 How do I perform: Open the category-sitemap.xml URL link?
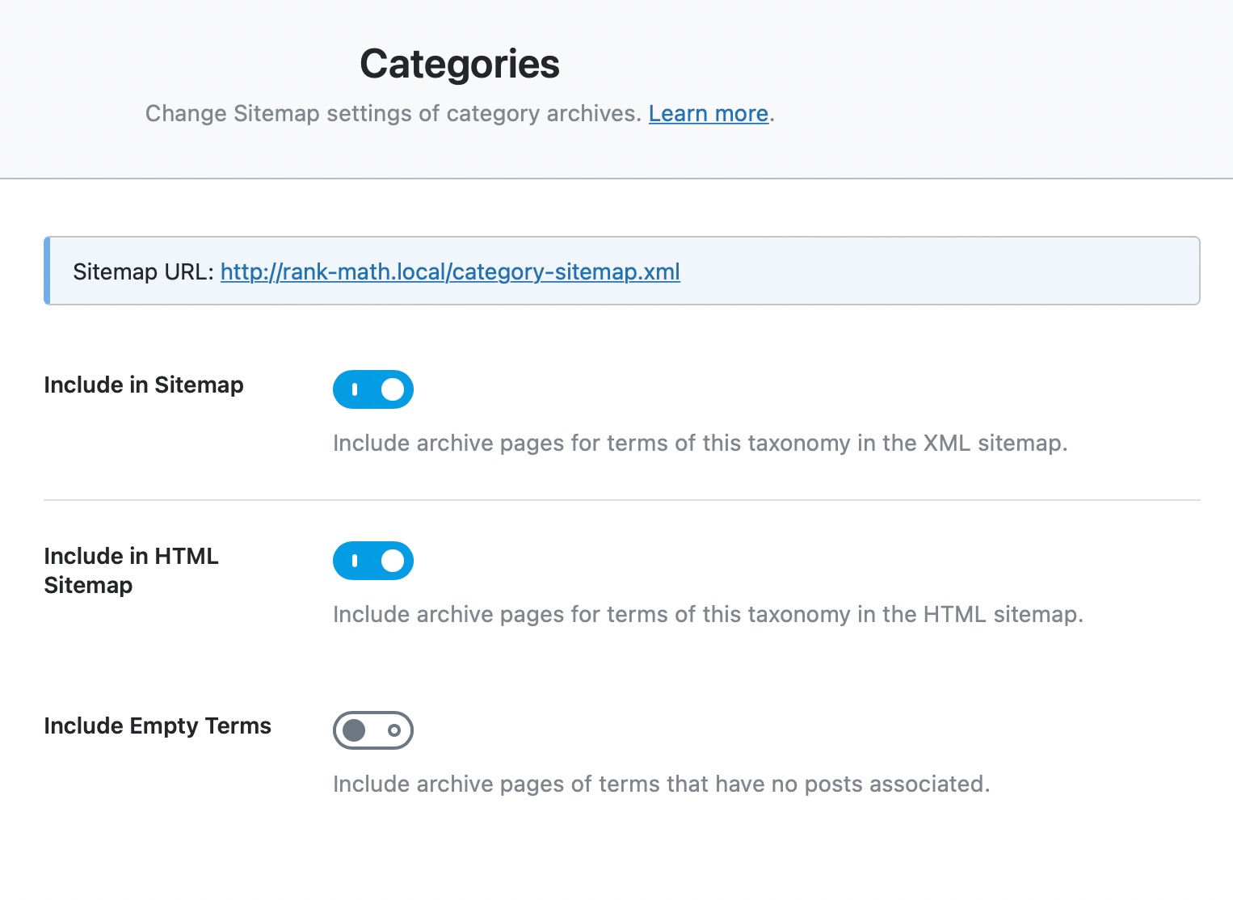(450, 271)
